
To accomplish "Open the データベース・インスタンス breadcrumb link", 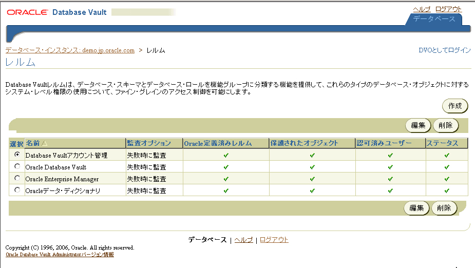I will 70,50.
